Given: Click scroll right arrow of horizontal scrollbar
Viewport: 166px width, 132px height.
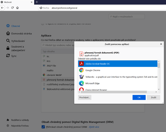Looking at the screenshot, I should (156, 92).
